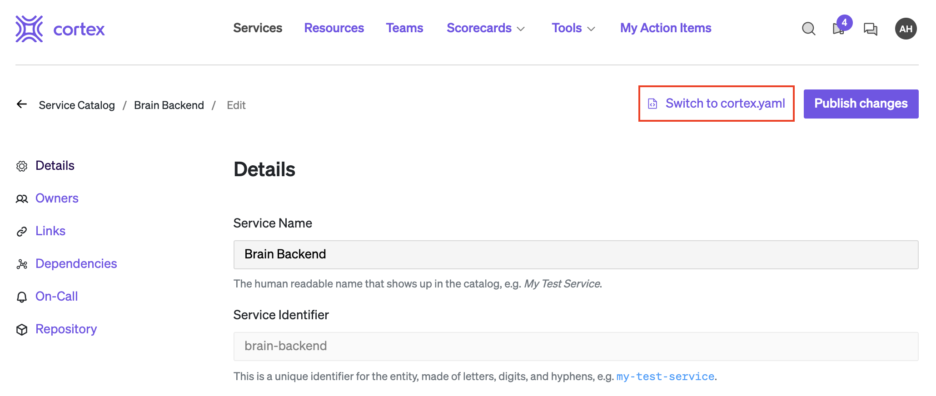
Task: Click the Publish changes button
Action: tap(861, 104)
